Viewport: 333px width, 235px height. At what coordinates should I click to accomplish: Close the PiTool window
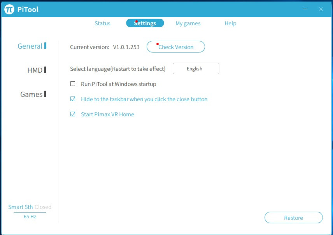[321, 9]
